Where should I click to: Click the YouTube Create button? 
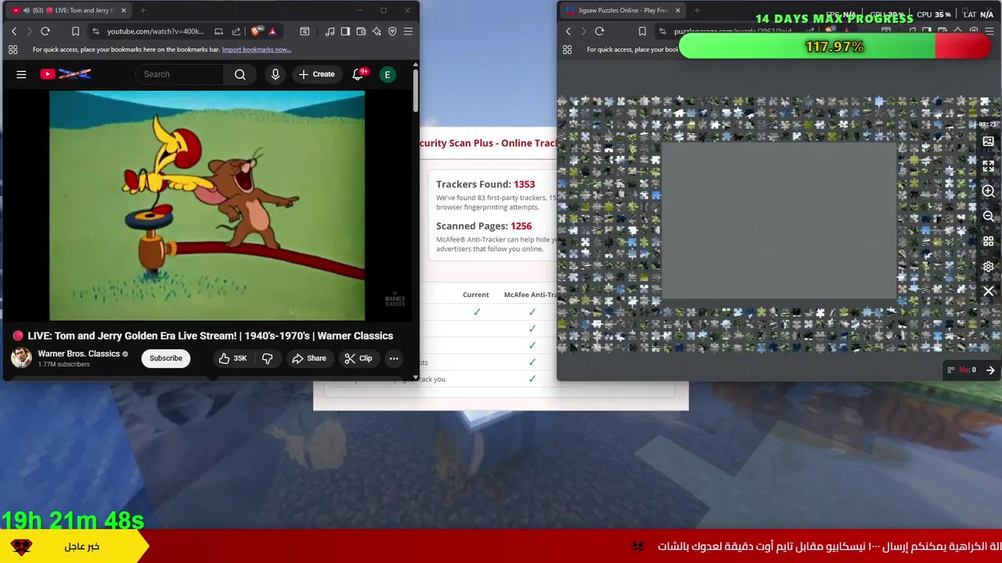pos(316,74)
